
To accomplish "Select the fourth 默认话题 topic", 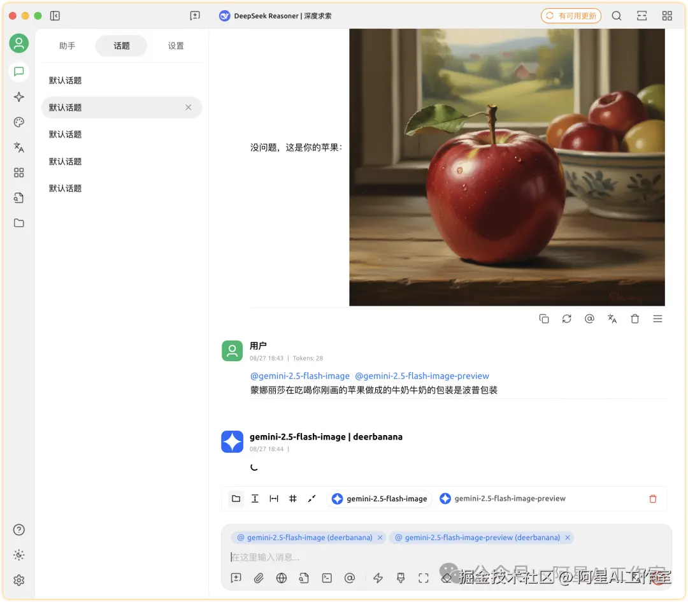I will (122, 161).
